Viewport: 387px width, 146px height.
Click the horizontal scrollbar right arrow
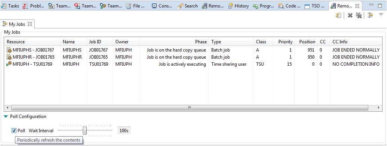[x=378, y=108]
